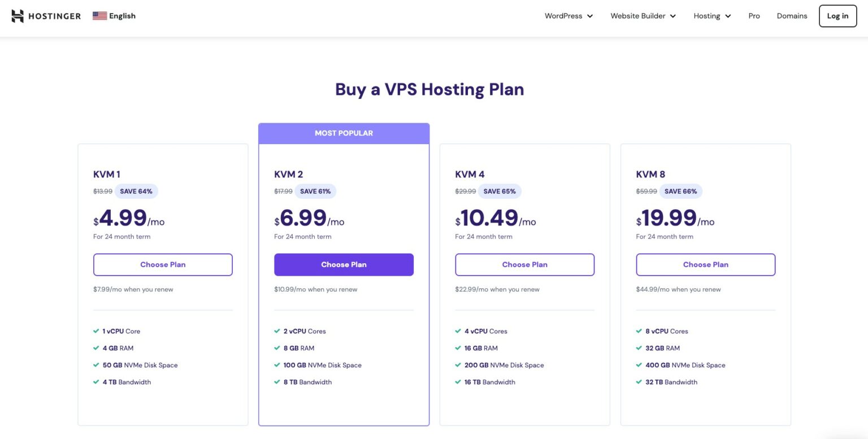868x439 pixels.
Task: Click the checkmark next to 32 TB Bandwidth
Action: tap(639, 382)
